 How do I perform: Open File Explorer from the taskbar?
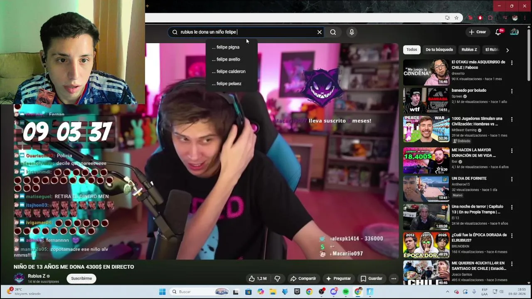coord(273,292)
